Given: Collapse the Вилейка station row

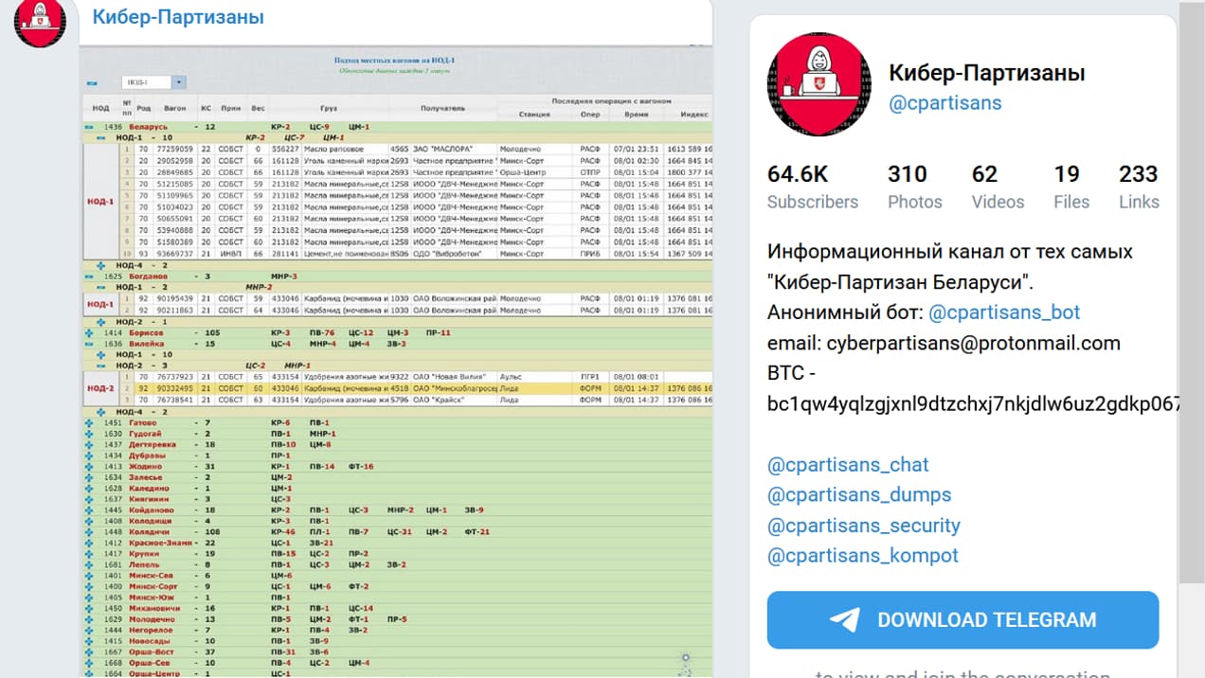Looking at the screenshot, I should pos(89,344).
